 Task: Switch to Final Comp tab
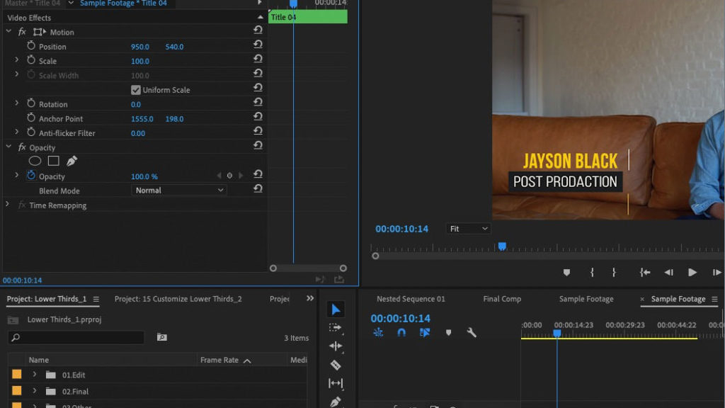point(502,299)
